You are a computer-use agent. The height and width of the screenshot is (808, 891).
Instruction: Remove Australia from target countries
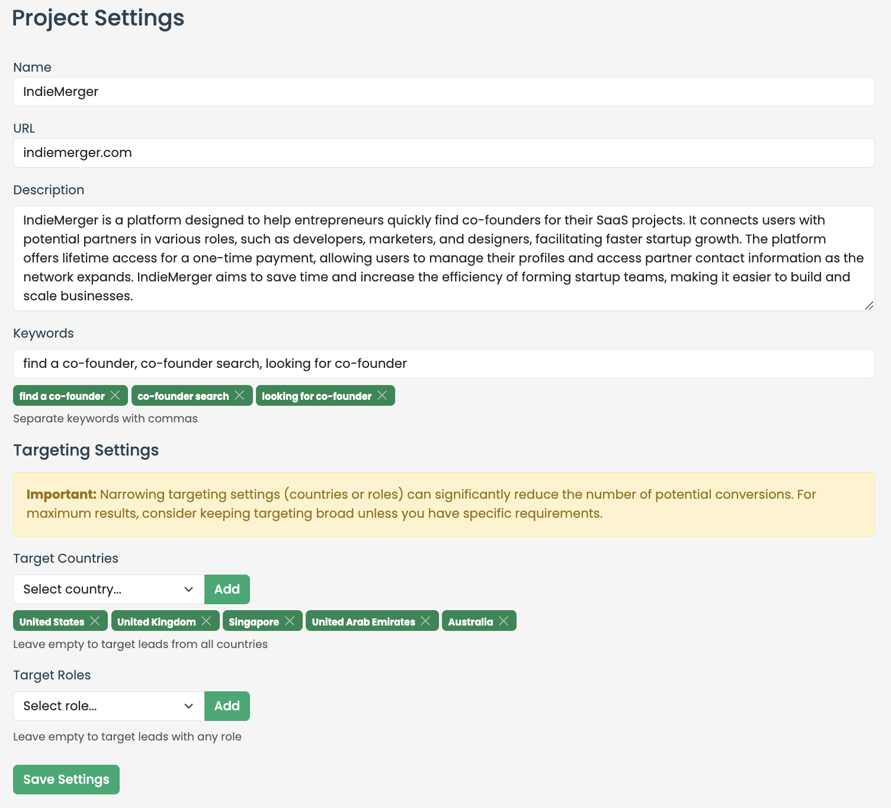pyautogui.click(x=504, y=621)
